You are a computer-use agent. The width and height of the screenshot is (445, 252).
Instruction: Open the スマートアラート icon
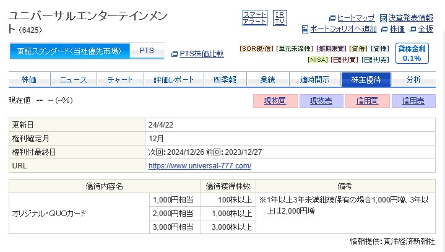254,18
